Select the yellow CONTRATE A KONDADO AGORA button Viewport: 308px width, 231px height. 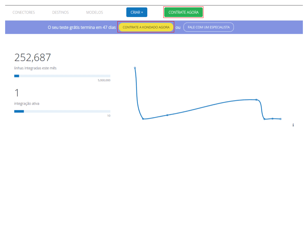click(146, 27)
